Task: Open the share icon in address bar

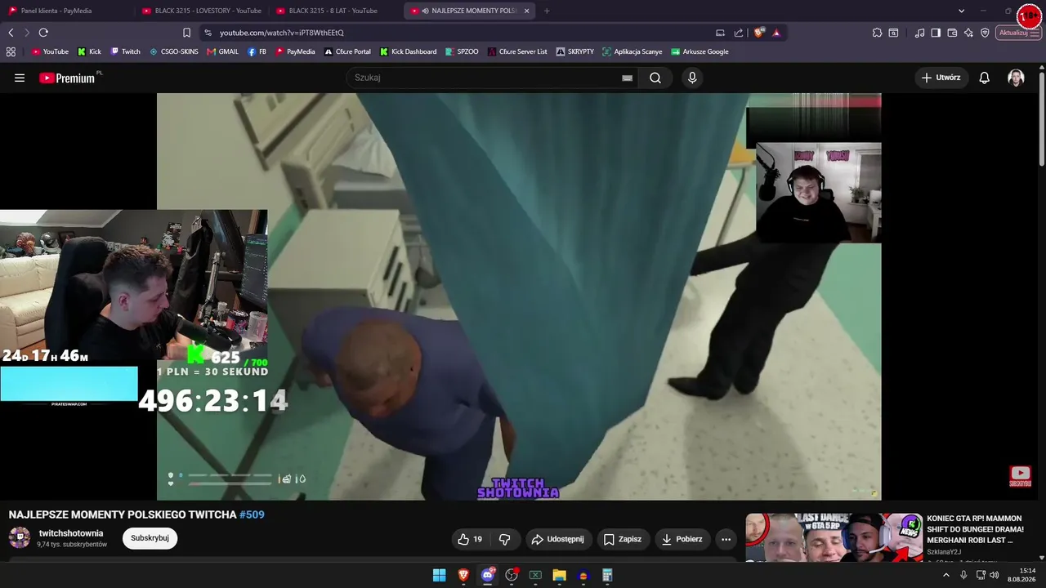Action: tap(739, 33)
